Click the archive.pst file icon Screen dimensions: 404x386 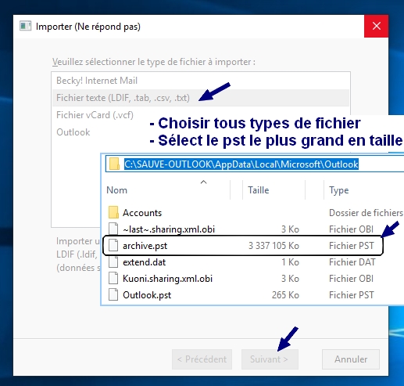(x=113, y=245)
